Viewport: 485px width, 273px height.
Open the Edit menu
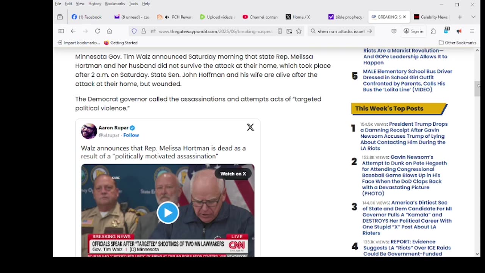click(x=68, y=4)
